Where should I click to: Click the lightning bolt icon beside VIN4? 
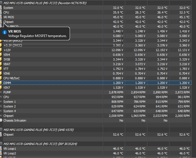click(1, 55)
